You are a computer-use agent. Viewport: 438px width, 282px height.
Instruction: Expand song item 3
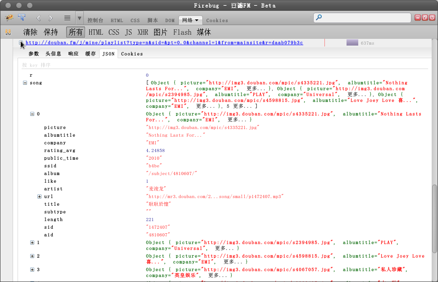32,270
